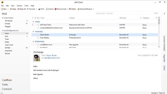Open Send and Receive dropdown arrow
The height and width of the screenshot is (94, 167).
pos(93,9)
